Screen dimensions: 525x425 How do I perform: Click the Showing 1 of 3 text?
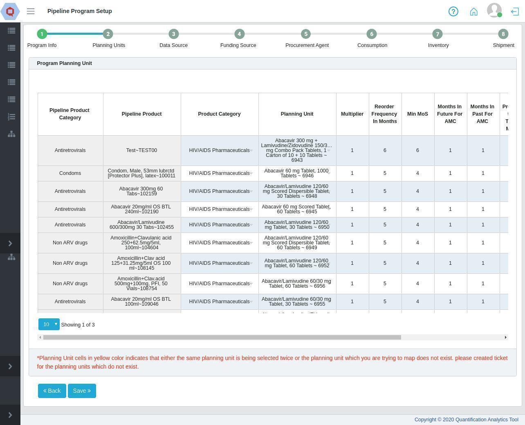78,325
